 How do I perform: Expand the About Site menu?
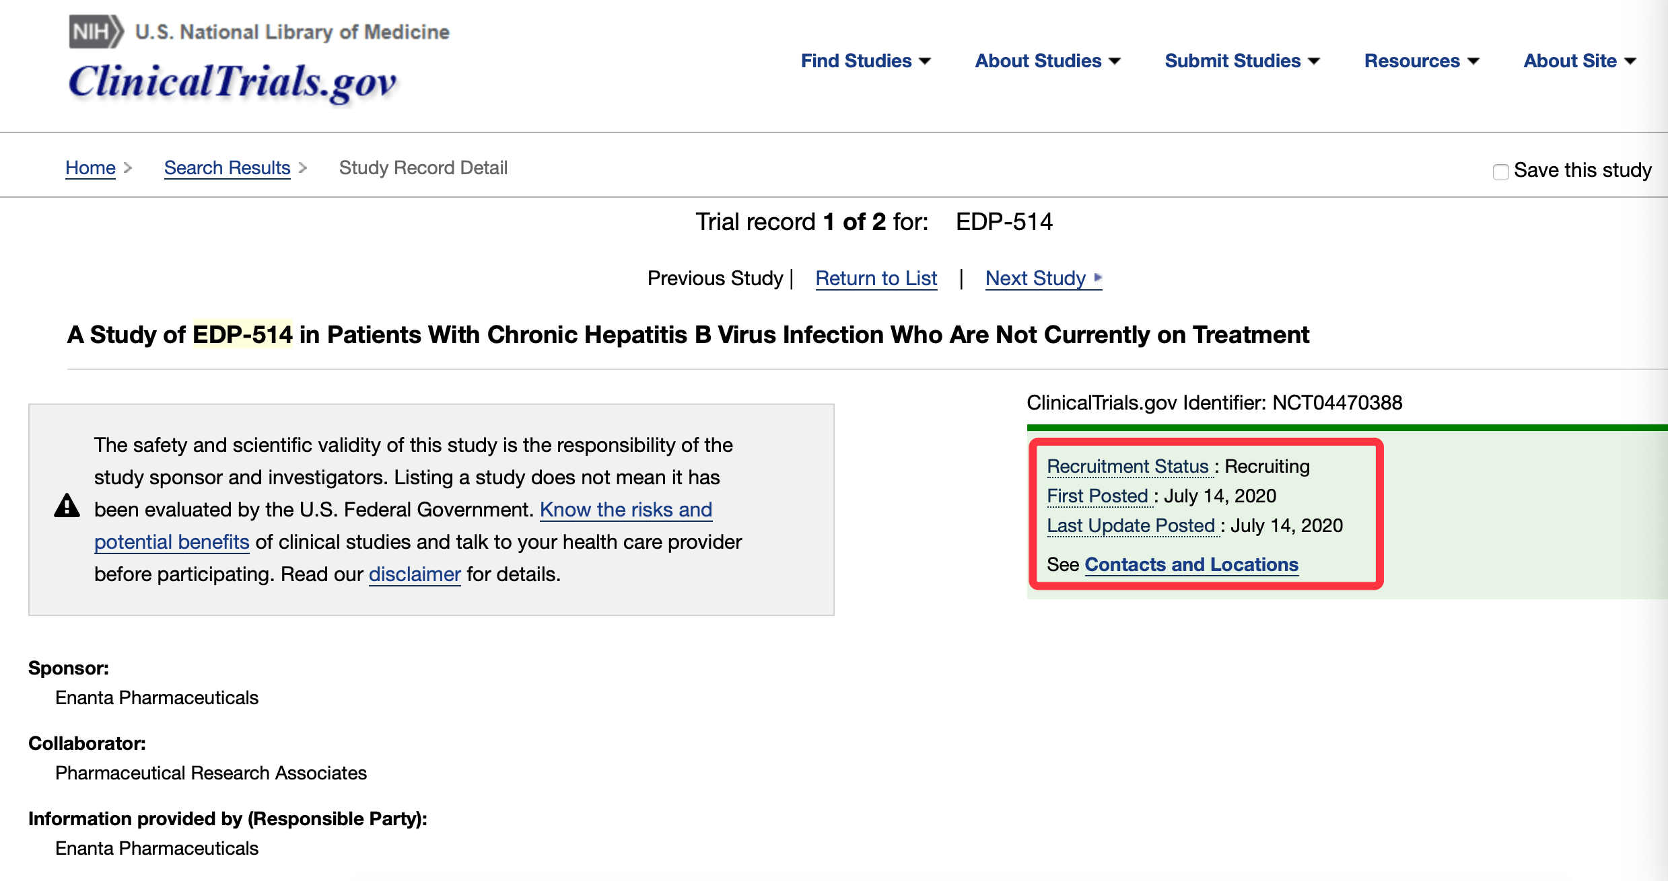pos(1580,61)
